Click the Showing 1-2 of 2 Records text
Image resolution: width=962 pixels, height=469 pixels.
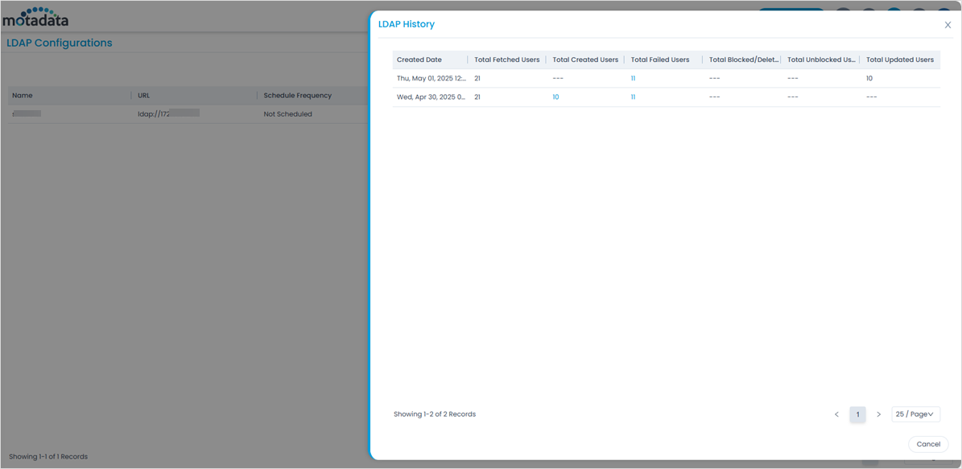435,414
